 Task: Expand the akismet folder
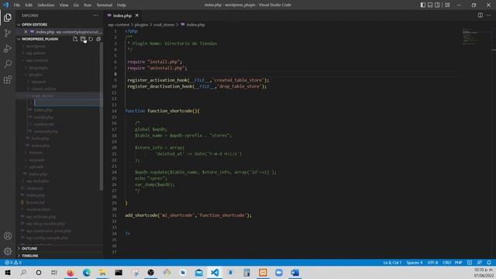coord(38,81)
